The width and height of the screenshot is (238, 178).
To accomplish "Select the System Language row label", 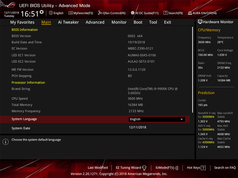I will (24, 119).
